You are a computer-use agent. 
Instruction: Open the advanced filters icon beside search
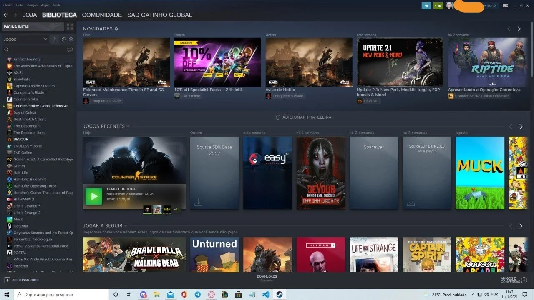(x=70, y=50)
